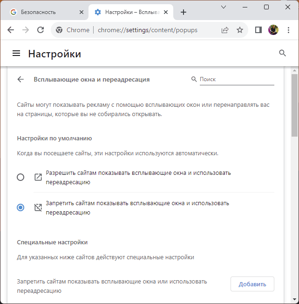Open the side panel icon
299x304 pixels.
[258, 30]
